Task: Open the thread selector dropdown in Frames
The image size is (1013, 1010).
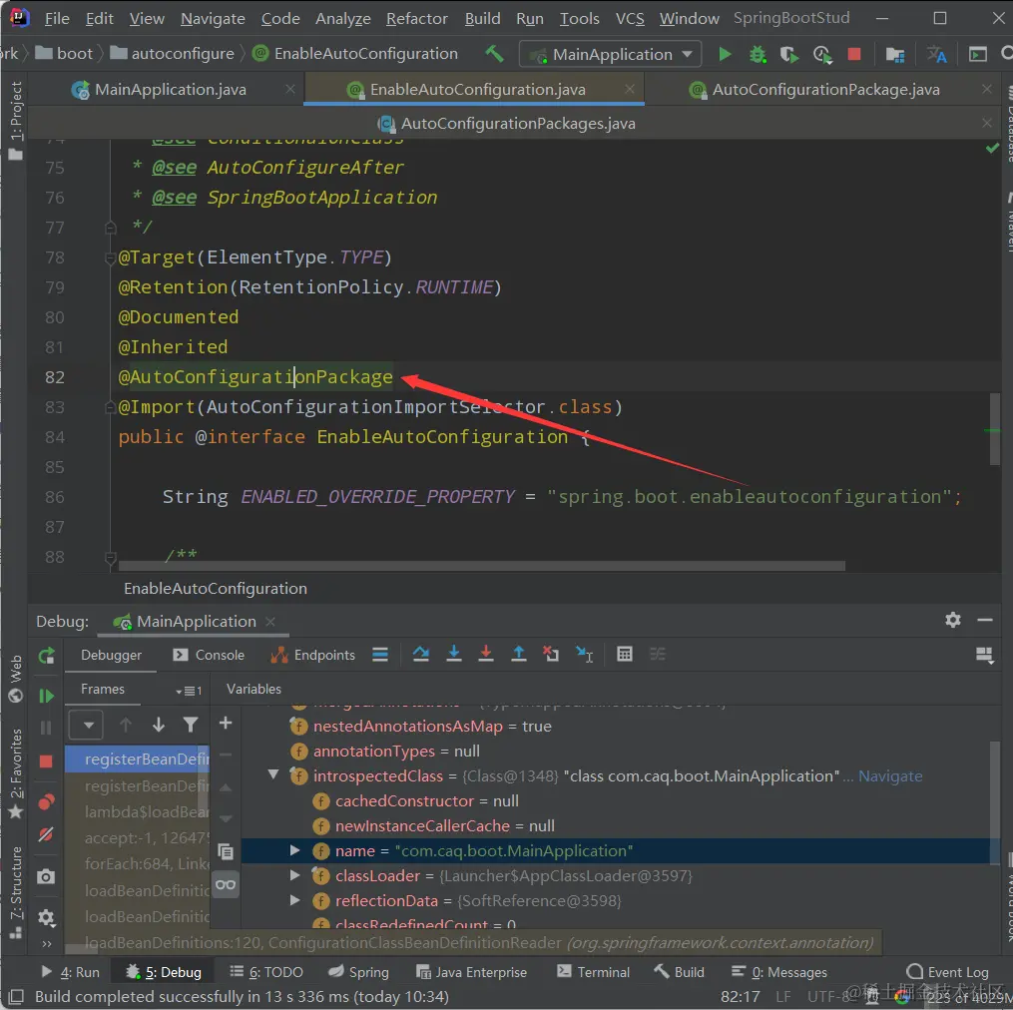Action: (x=85, y=725)
